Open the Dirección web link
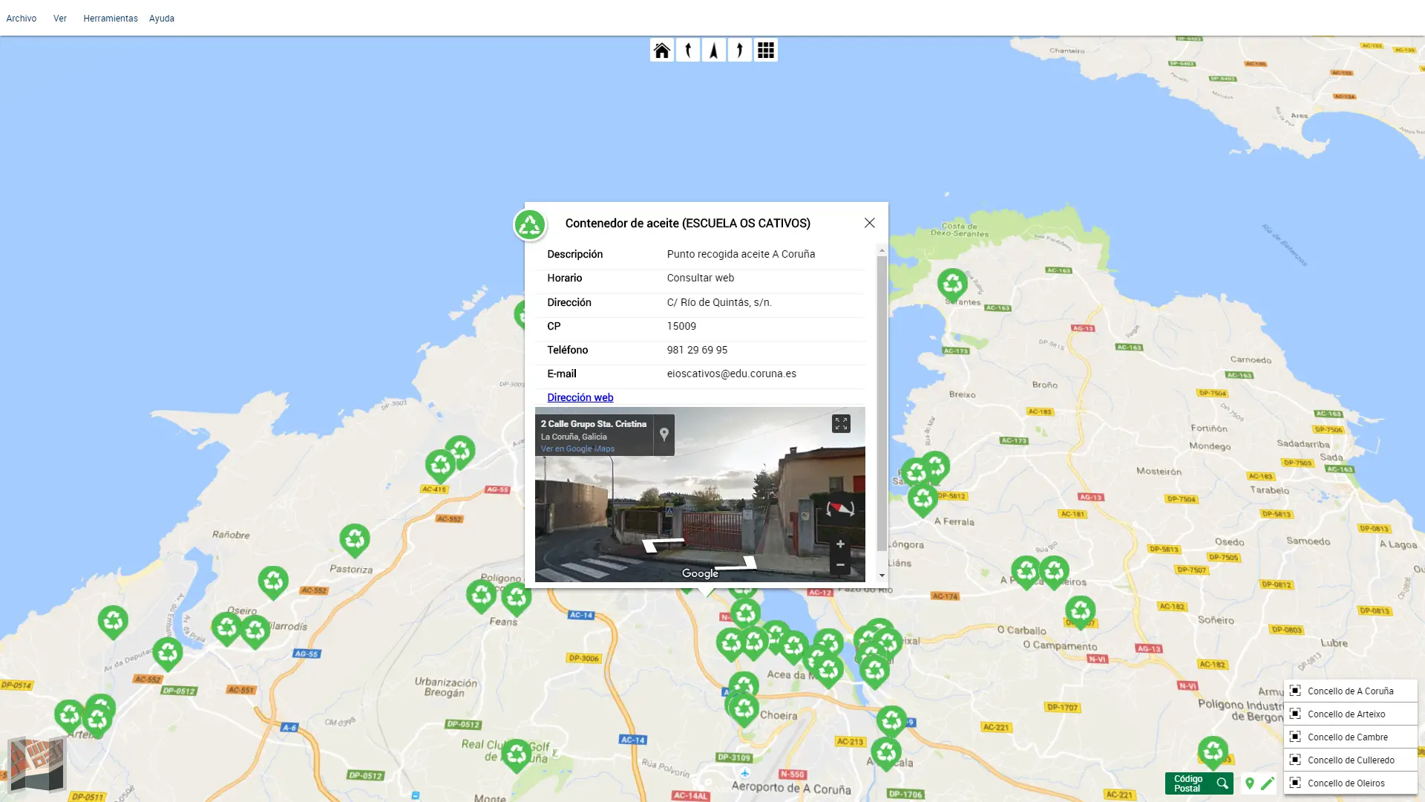 pyautogui.click(x=580, y=397)
